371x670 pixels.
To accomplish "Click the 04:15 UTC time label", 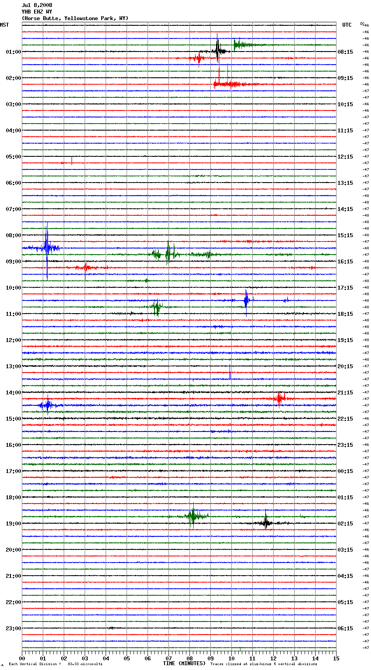I will coord(345,576).
